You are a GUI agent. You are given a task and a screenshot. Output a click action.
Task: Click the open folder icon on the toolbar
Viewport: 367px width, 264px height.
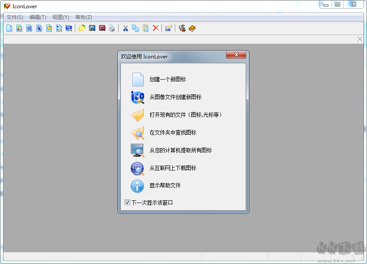pyautogui.click(x=82, y=28)
